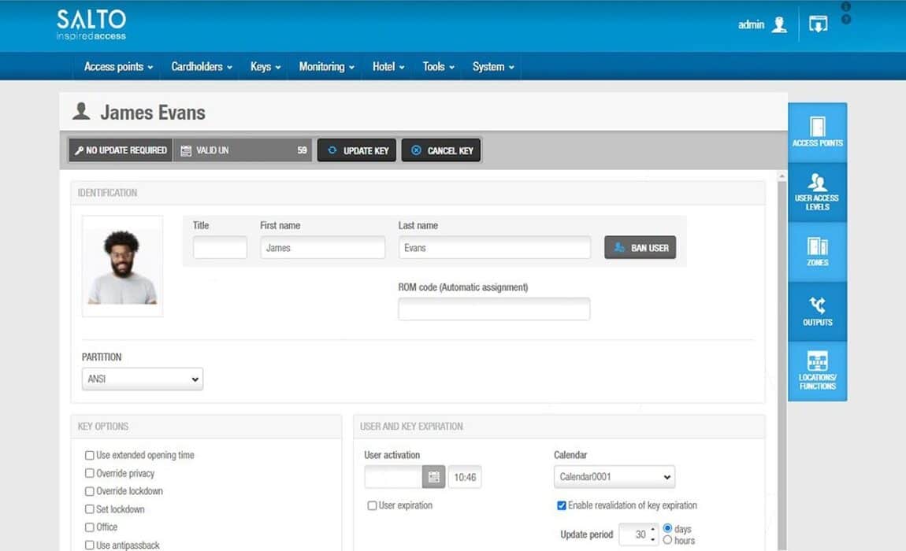906x551 pixels.
Task: Expand the Monitoring menu
Action: 326,67
